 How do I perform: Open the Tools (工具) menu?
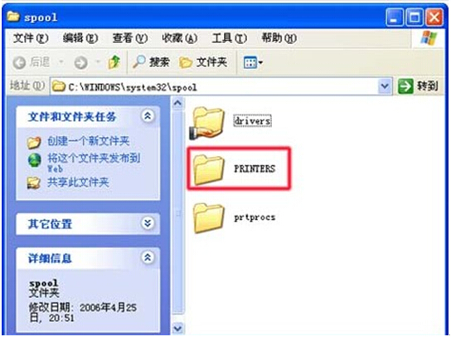tap(230, 37)
